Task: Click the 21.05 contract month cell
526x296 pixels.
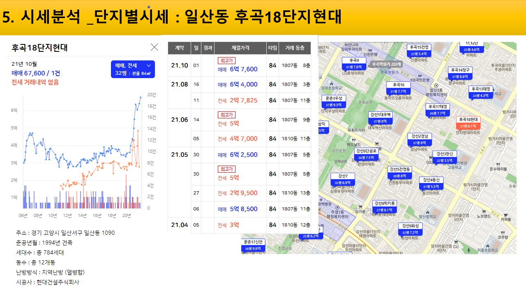Action: tap(180, 155)
